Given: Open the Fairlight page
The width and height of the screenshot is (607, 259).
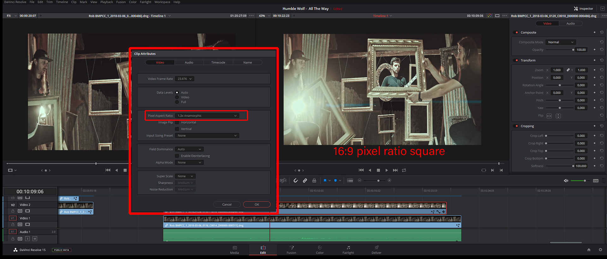Looking at the screenshot, I should click(348, 250).
